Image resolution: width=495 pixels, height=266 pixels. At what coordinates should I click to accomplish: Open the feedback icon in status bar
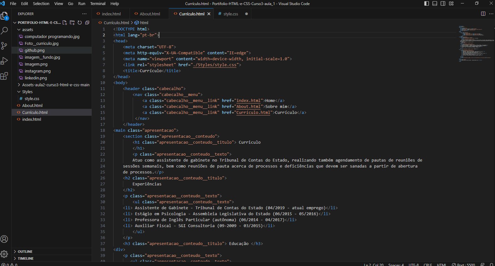482,264
